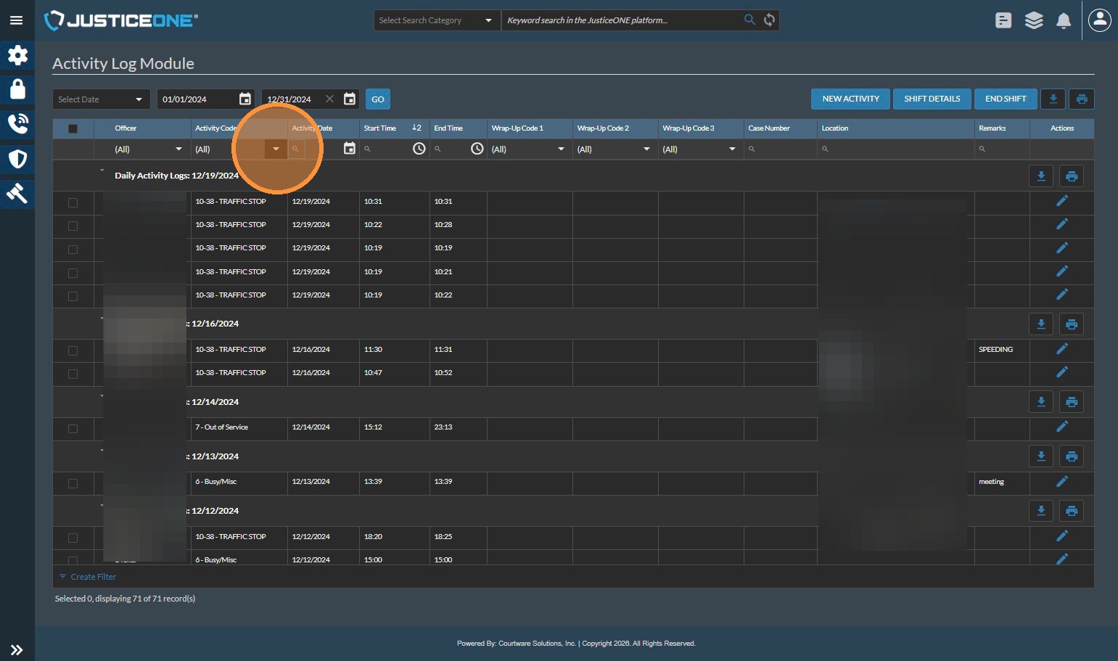This screenshot has height=661, width=1118.
Task: Print the 12/19/2024 daily activity log
Action: coord(1071,176)
